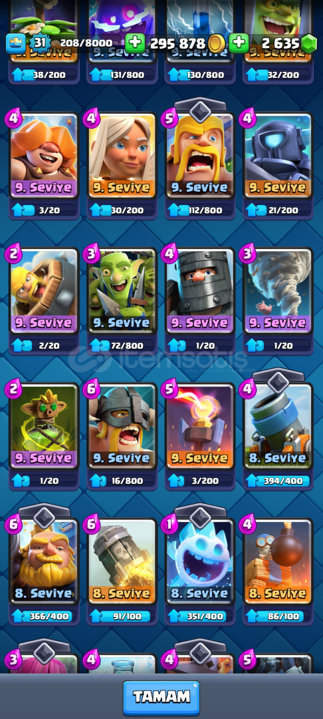Image resolution: width=323 pixels, height=719 pixels.
Task: Open the Cannon card at 8. Seviye
Action: coord(278,426)
